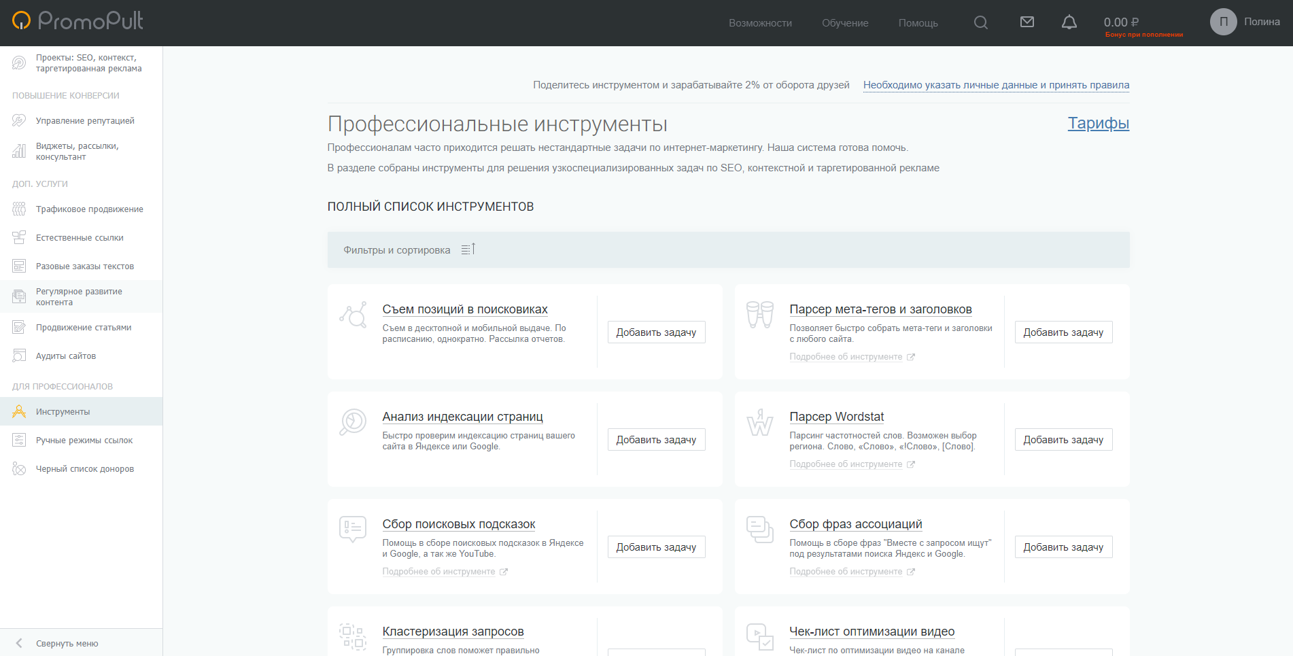Click the user avatar with letter П
The image size is (1293, 656).
click(x=1224, y=22)
